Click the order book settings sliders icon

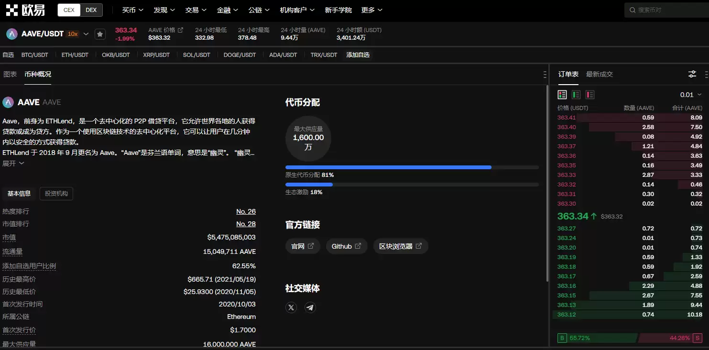692,74
